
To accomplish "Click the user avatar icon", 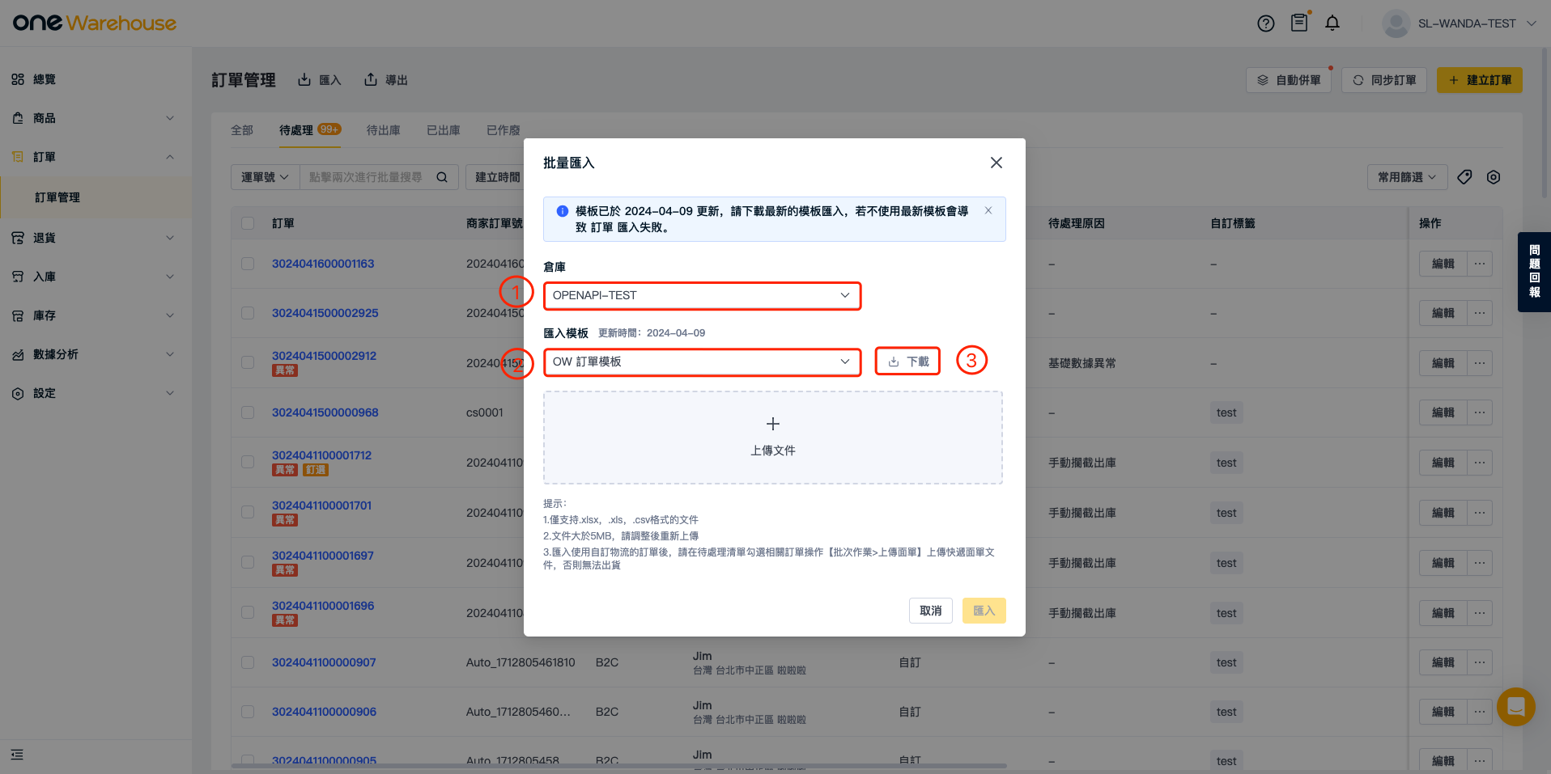I will pyautogui.click(x=1396, y=23).
